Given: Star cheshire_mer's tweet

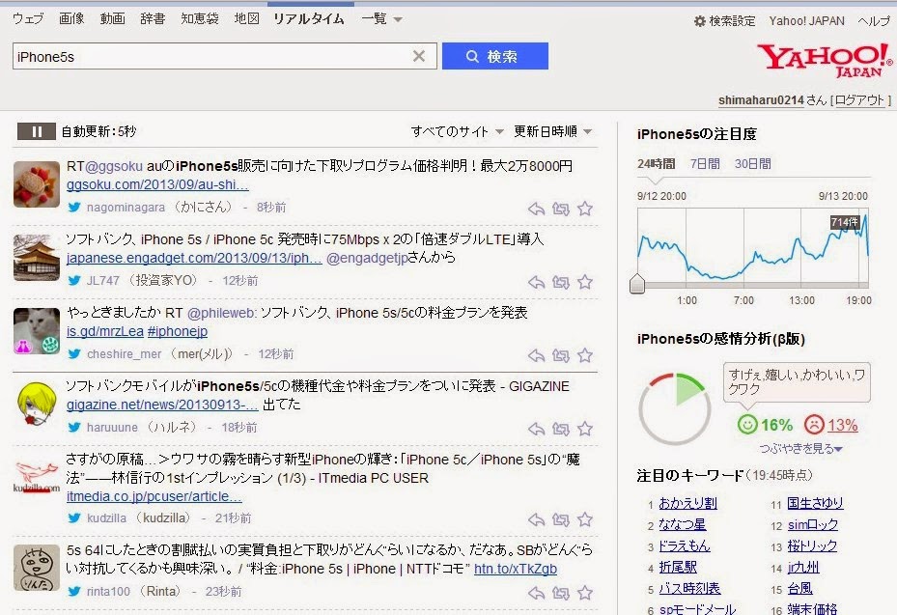Looking at the screenshot, I should [x=585, y=356].
